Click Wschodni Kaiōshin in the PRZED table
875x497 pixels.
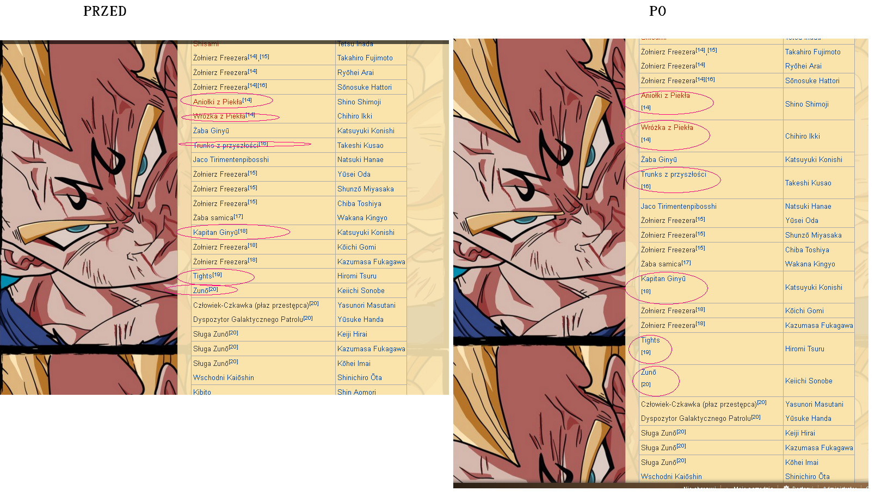pos(223,378)
